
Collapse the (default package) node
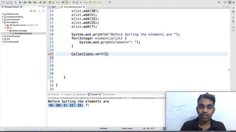(x=8, y=30)
